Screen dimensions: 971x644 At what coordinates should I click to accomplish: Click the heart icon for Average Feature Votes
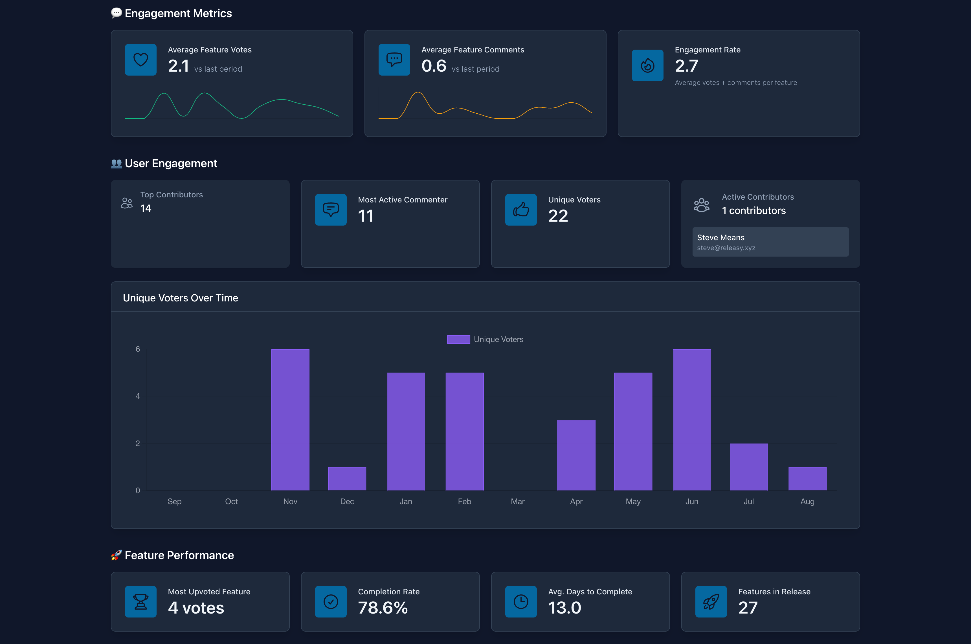[140, 59]
